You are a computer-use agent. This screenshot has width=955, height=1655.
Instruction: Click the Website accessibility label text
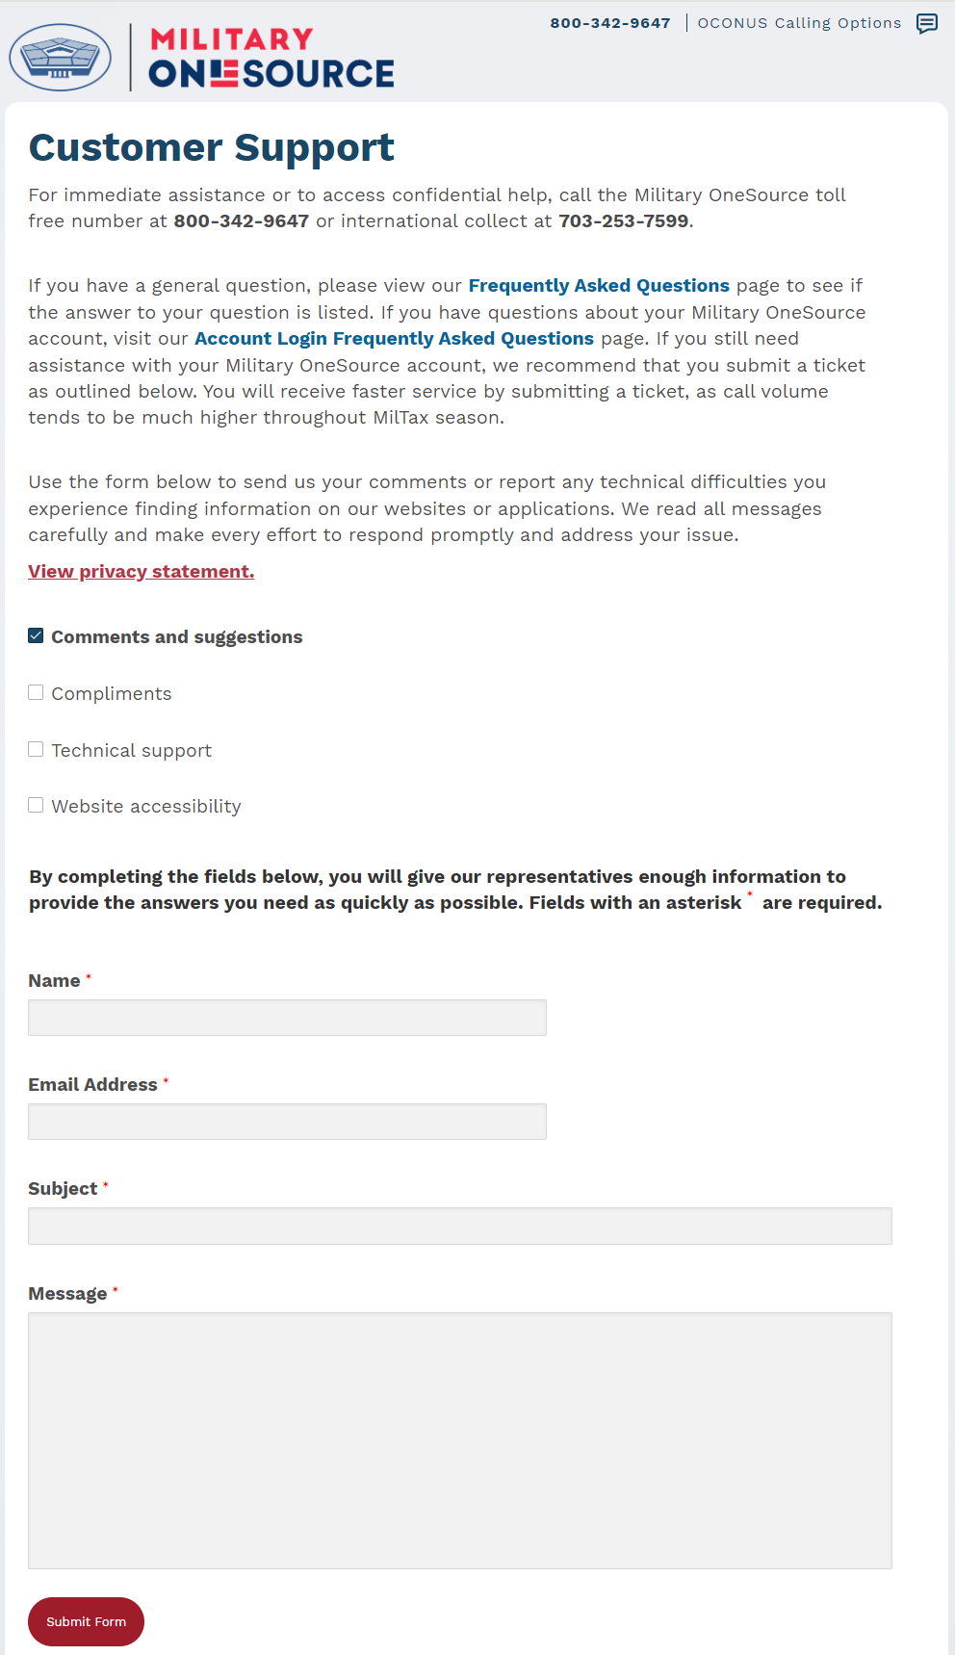coord(146,807)
